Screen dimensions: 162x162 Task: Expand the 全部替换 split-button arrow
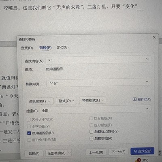coord(69,153)
